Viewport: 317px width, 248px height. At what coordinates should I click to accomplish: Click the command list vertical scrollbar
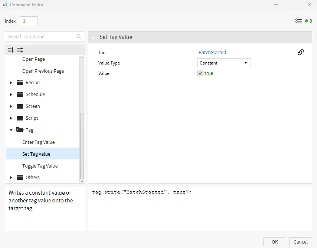(82, 148)
